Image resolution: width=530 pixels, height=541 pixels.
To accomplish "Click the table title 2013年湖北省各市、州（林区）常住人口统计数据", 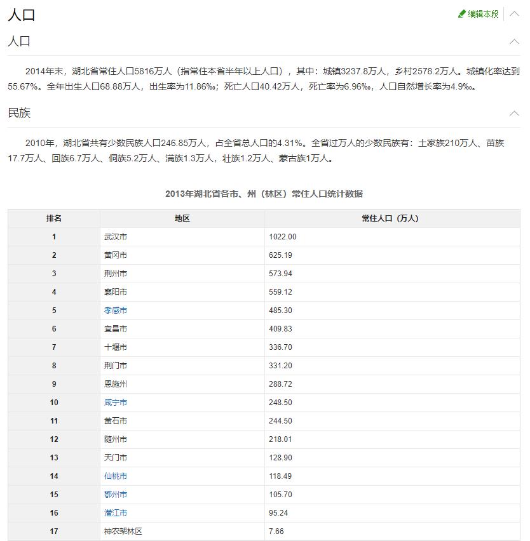I will pyautogui.click(x=264, y=194).
